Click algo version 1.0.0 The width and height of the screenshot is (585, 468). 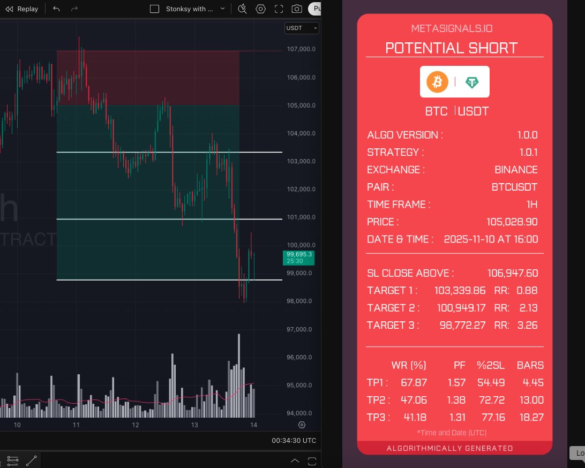tap(527, 135)
